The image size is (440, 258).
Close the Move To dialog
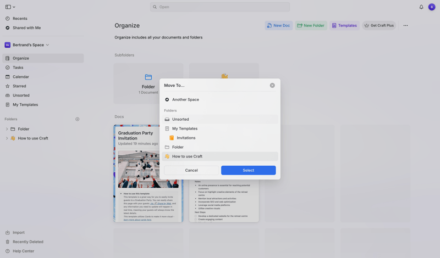tap(272, 86)
